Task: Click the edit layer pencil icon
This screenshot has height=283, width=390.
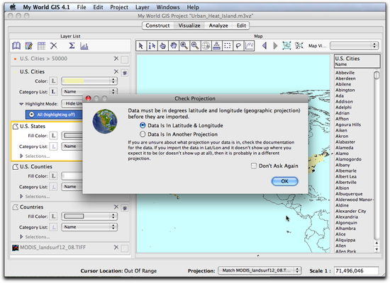Action: click(x=29, y=46)
